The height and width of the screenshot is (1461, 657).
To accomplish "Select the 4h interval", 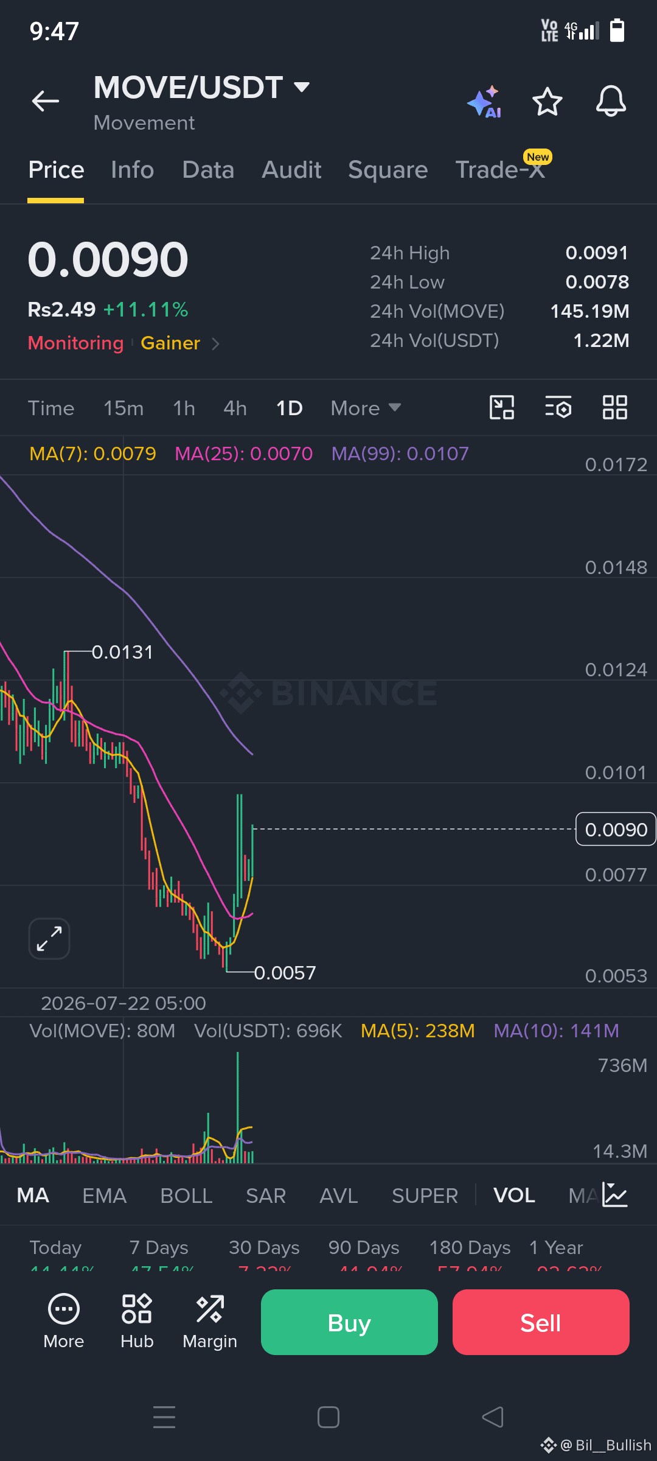I will coord(235,408).
